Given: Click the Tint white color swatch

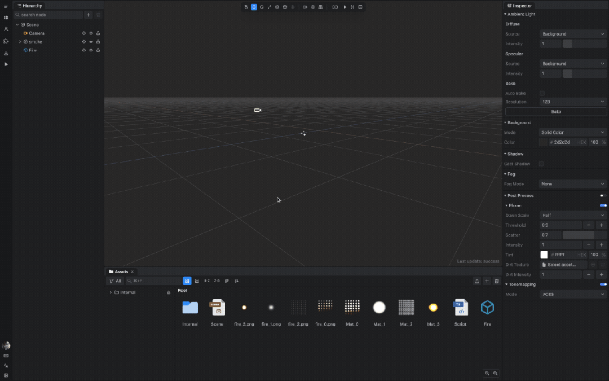Looking at the screenshot, I should (x=544, y=255).
